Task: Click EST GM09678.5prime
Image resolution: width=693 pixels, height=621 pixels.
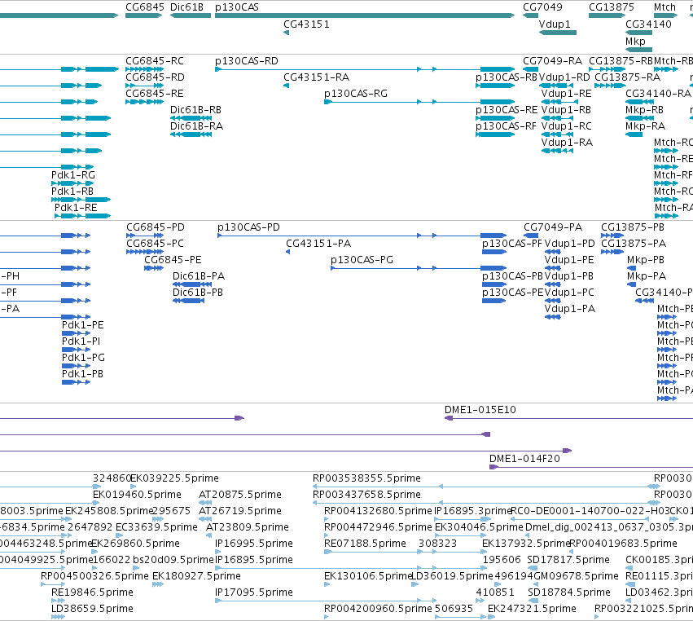Action: pyautogui.click(x=576, y=576)
